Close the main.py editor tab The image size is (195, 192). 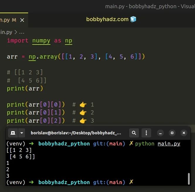tap(22, 20)
